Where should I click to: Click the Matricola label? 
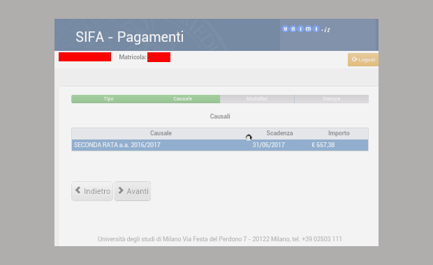133,57
